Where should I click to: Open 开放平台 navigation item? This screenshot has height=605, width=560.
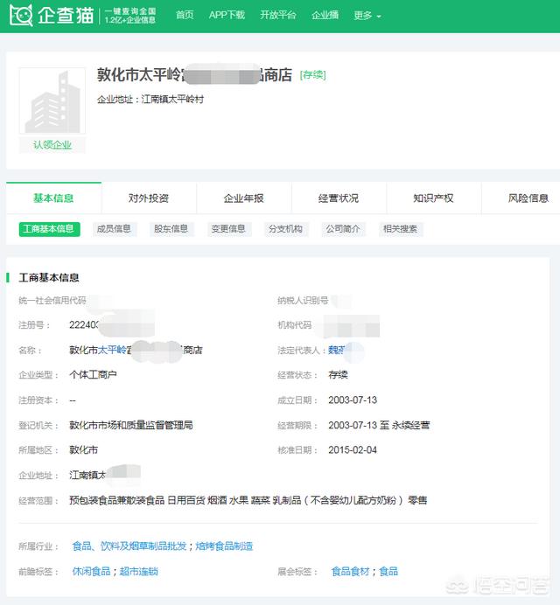pyautogui.click(x=278, y=15)
